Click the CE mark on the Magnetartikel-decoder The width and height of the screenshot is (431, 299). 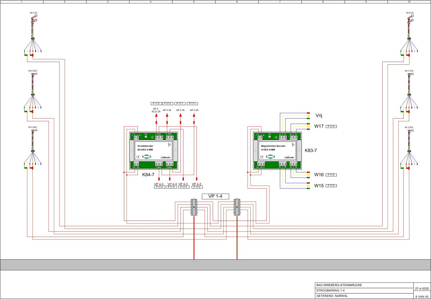tap(262, 157)
